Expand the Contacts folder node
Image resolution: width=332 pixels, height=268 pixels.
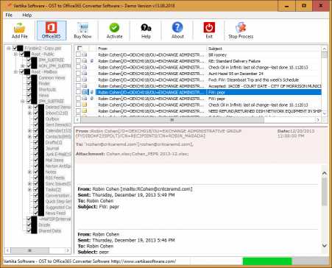[29, 136]
